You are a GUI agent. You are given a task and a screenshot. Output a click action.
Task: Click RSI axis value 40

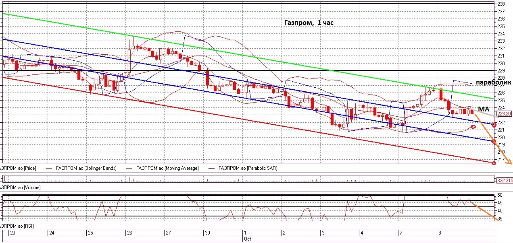coord(500,211)
